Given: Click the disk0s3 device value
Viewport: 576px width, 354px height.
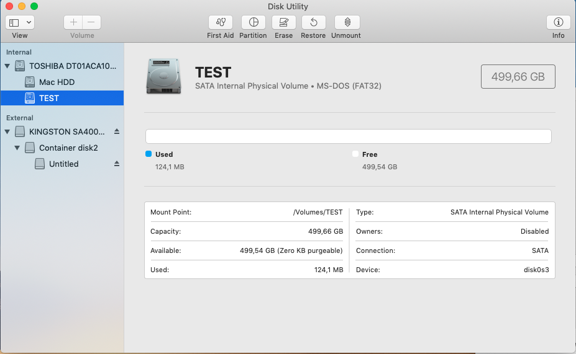Looking at the screenshot, I should point(536,270).
